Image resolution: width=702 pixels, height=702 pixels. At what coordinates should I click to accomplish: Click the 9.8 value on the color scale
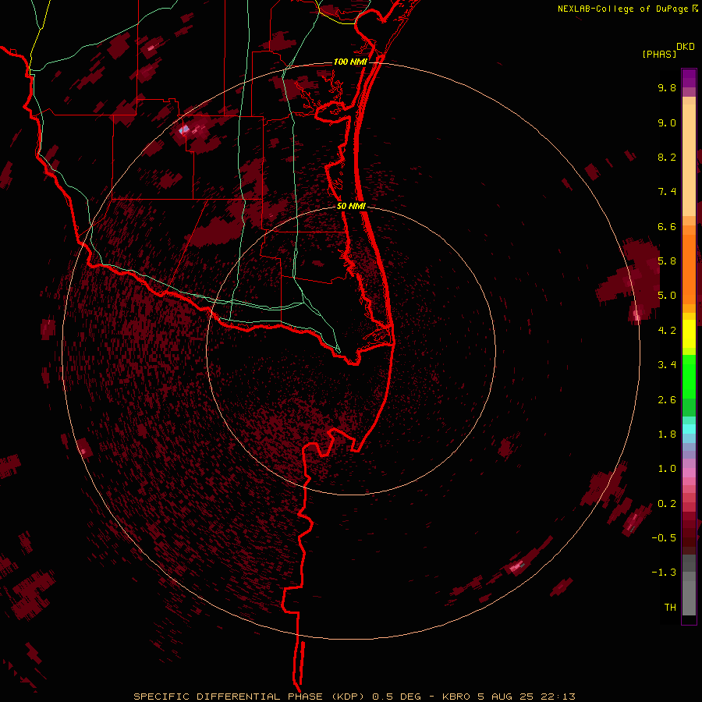point(667,87)
